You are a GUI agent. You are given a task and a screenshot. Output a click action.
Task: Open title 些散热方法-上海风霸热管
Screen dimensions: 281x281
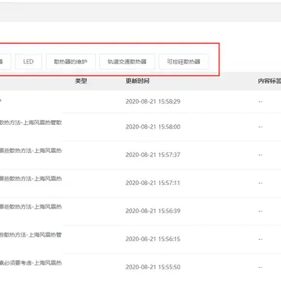tap(31, 235)
